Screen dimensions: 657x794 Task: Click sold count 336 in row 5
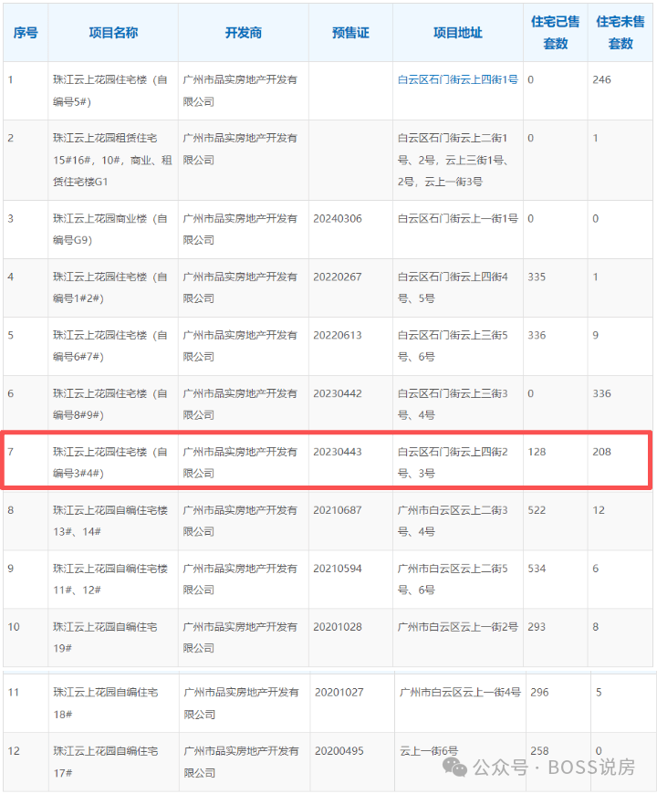[537, 335]
